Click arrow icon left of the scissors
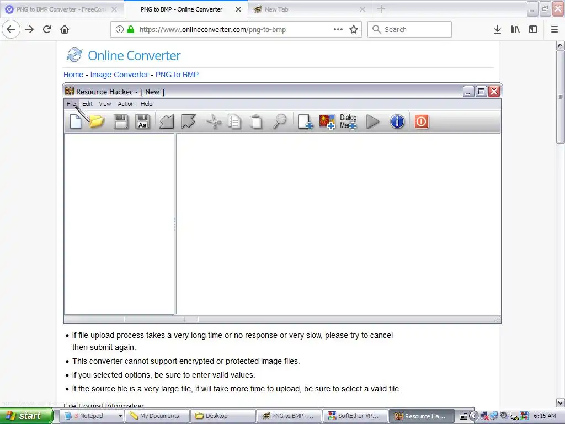565x424 pixels. click(x=188, y=121)
